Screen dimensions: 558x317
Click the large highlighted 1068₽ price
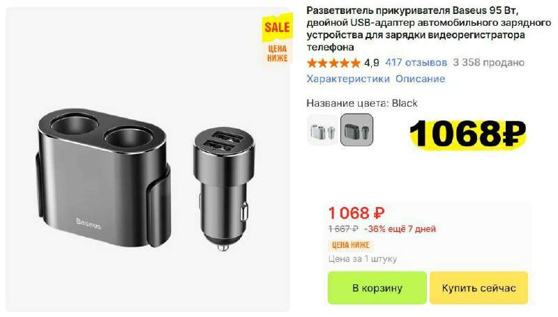coord(468,134)
